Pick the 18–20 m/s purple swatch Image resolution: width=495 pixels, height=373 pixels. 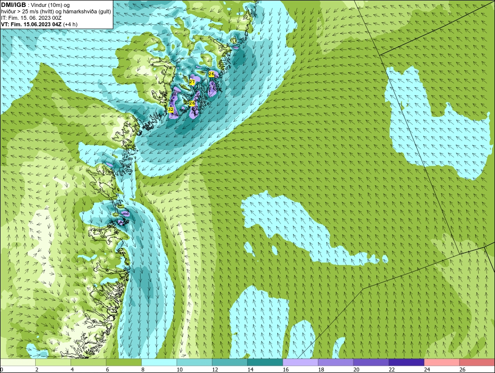[336, 362]
